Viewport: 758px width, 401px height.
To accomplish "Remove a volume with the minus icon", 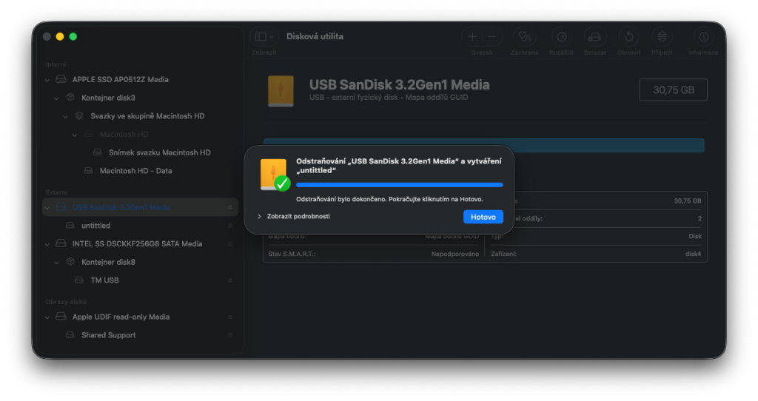I will coord(492,37).
